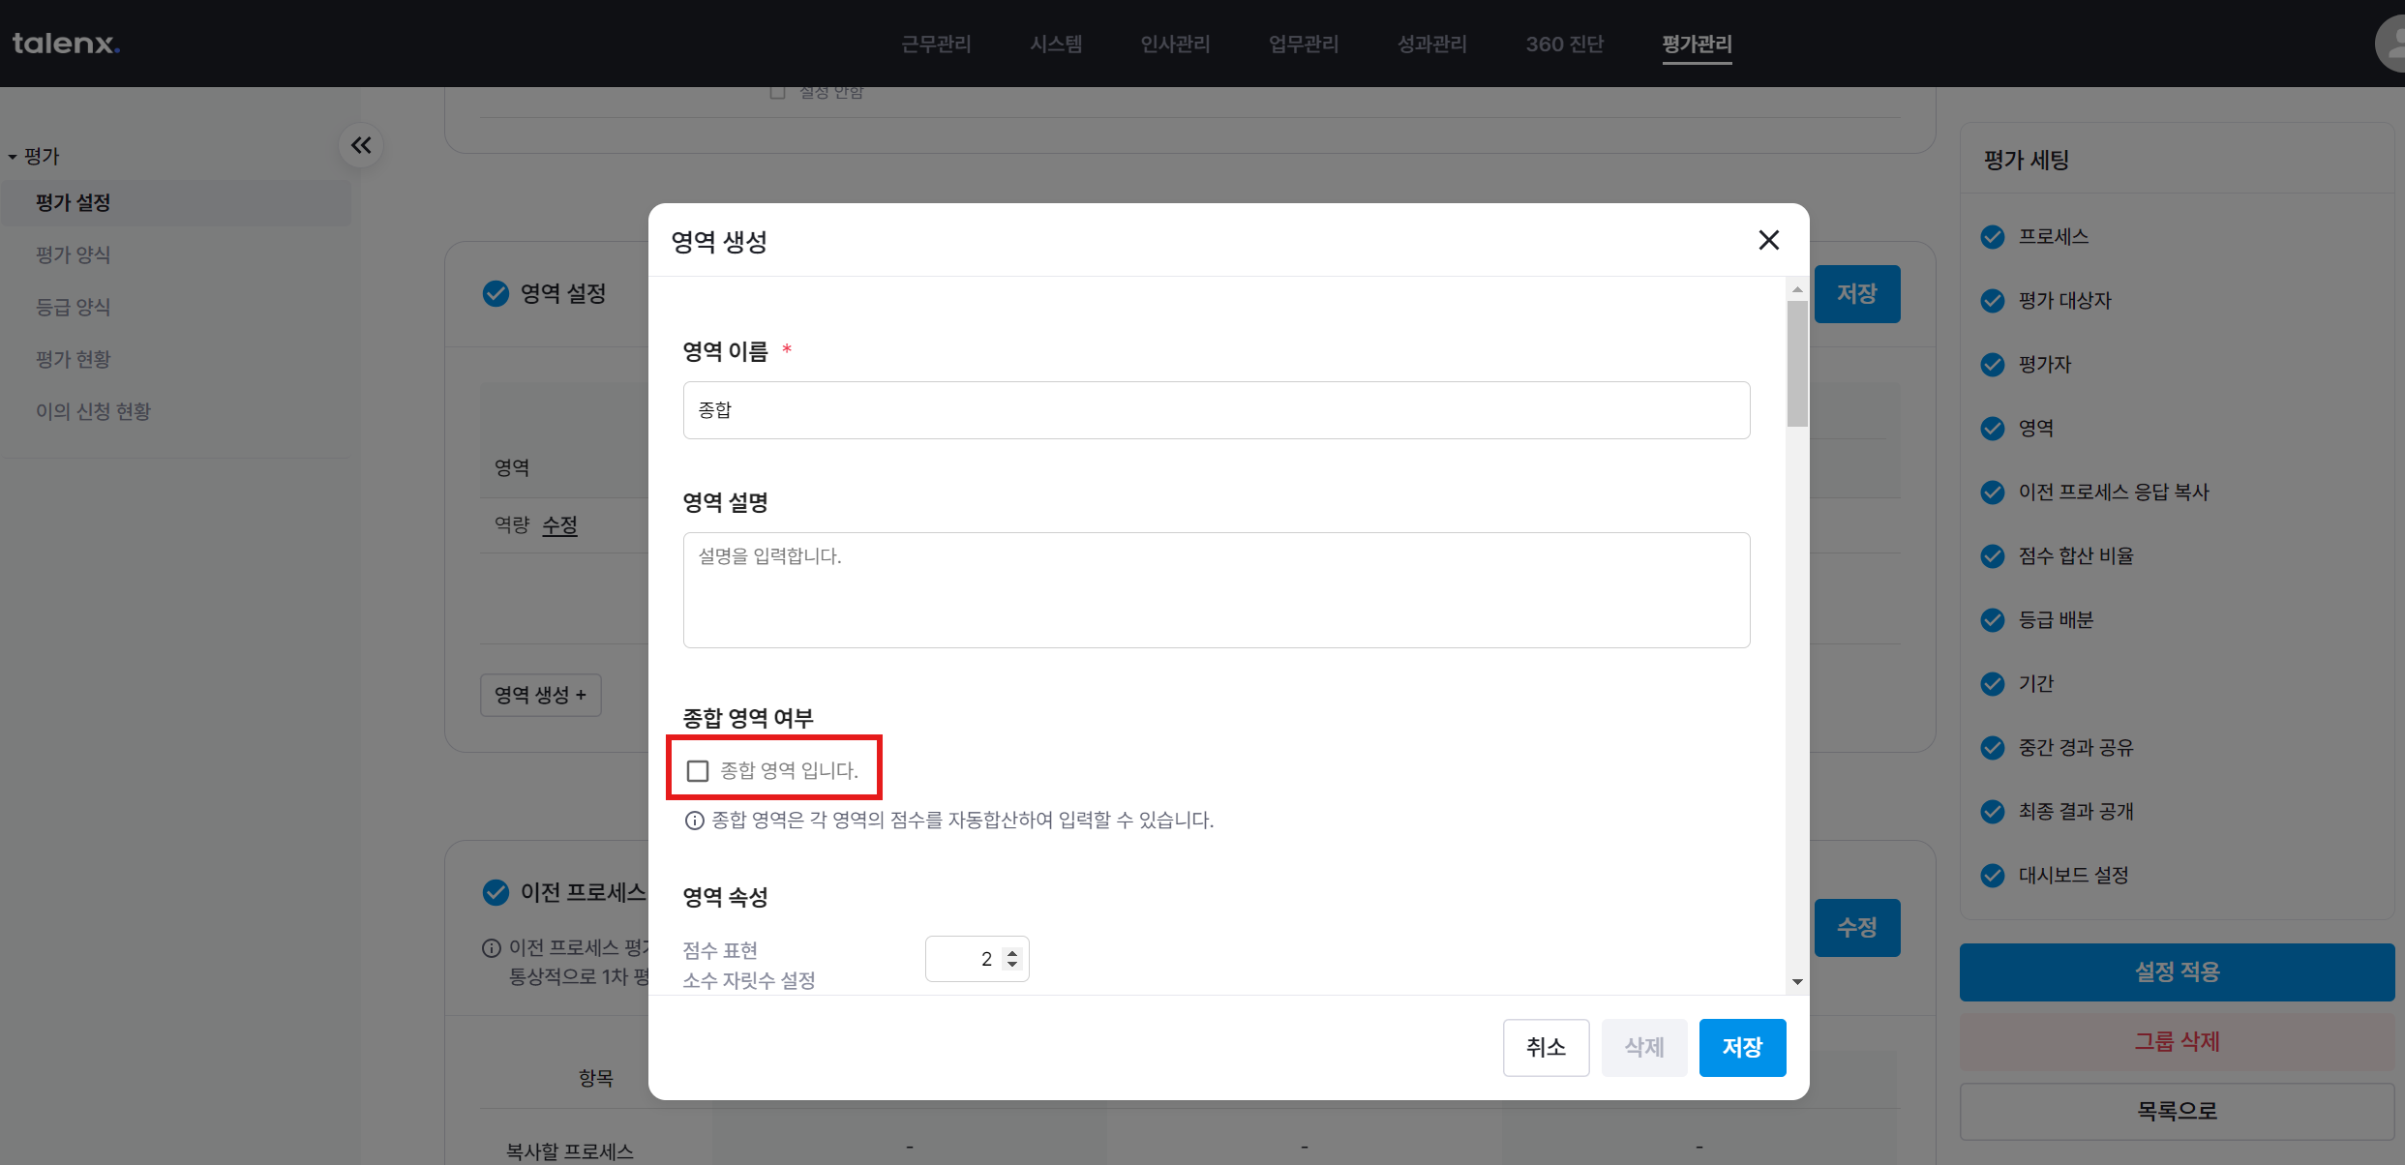Click the check icon next to 프로세스
The height and width of the screenshot is (1165, 2405).
tap(1992, 237)
